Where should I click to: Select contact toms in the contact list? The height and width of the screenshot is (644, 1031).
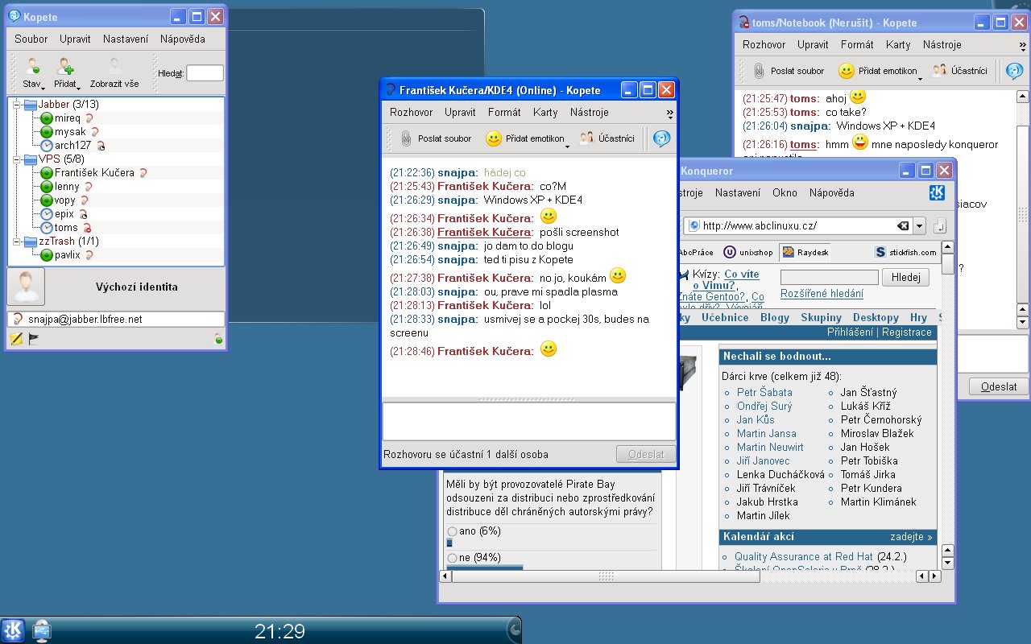(66, 228)
